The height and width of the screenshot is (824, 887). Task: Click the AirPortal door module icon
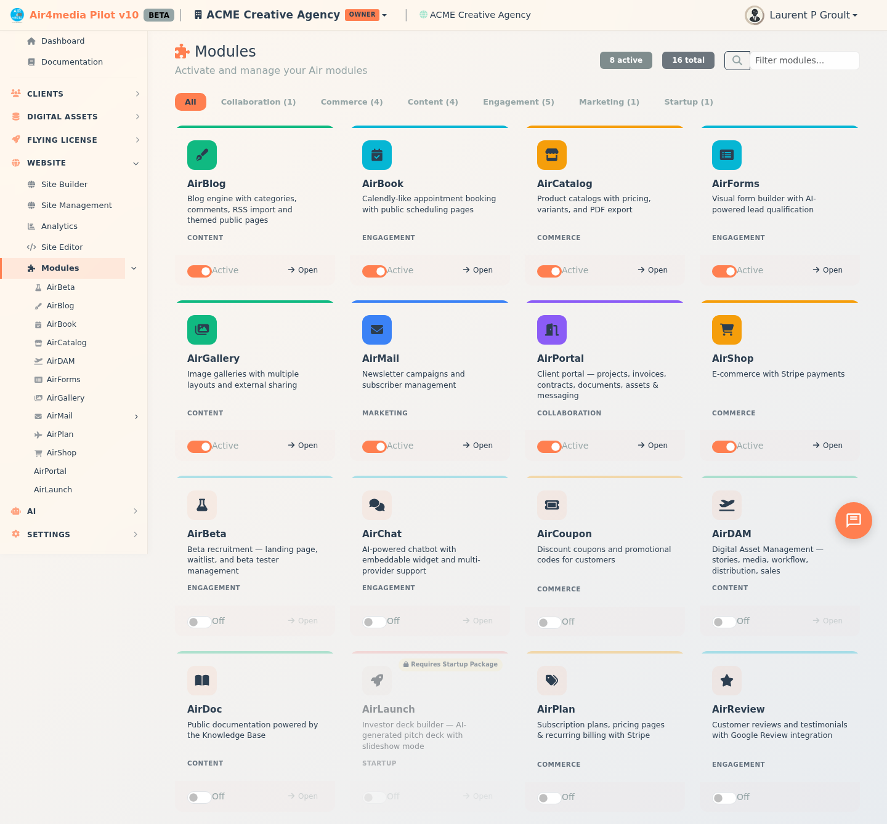[552, 330]
